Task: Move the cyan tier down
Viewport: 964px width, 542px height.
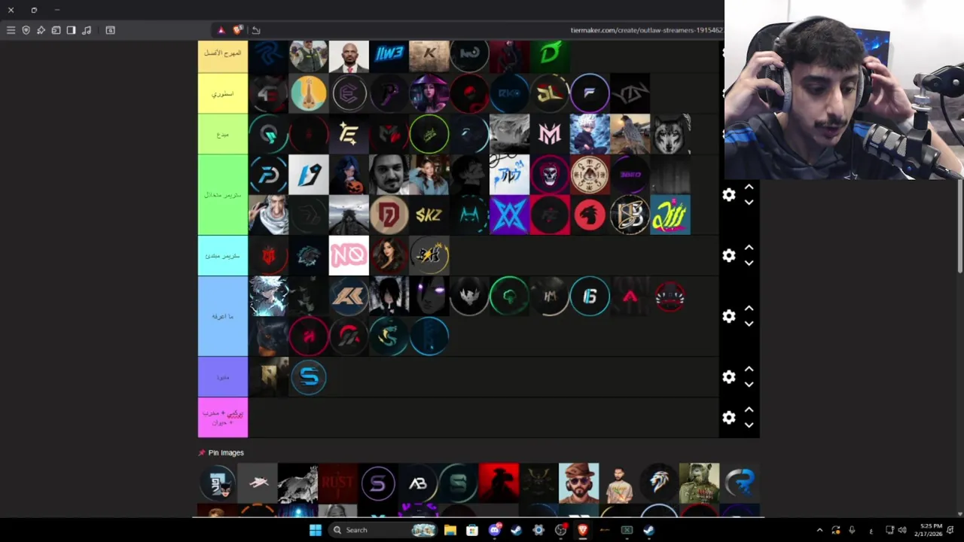Action: coord(749,263)
